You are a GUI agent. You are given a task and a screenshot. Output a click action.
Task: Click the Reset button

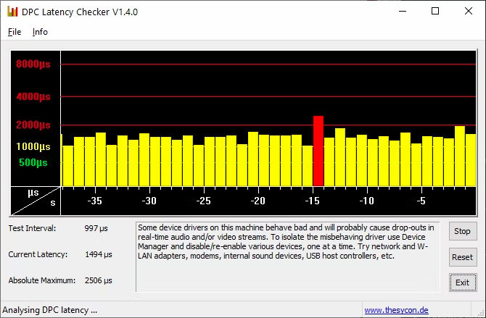point(463,257)
